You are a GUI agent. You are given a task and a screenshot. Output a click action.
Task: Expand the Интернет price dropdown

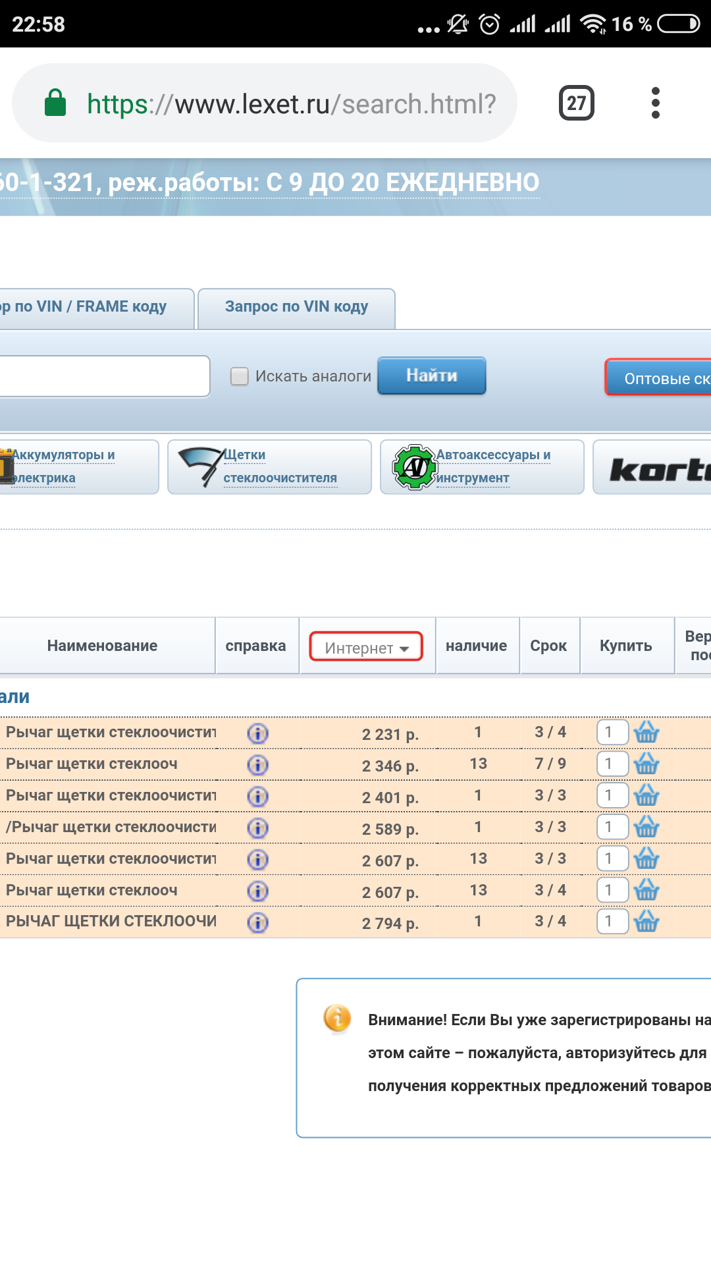click(366, 647)
